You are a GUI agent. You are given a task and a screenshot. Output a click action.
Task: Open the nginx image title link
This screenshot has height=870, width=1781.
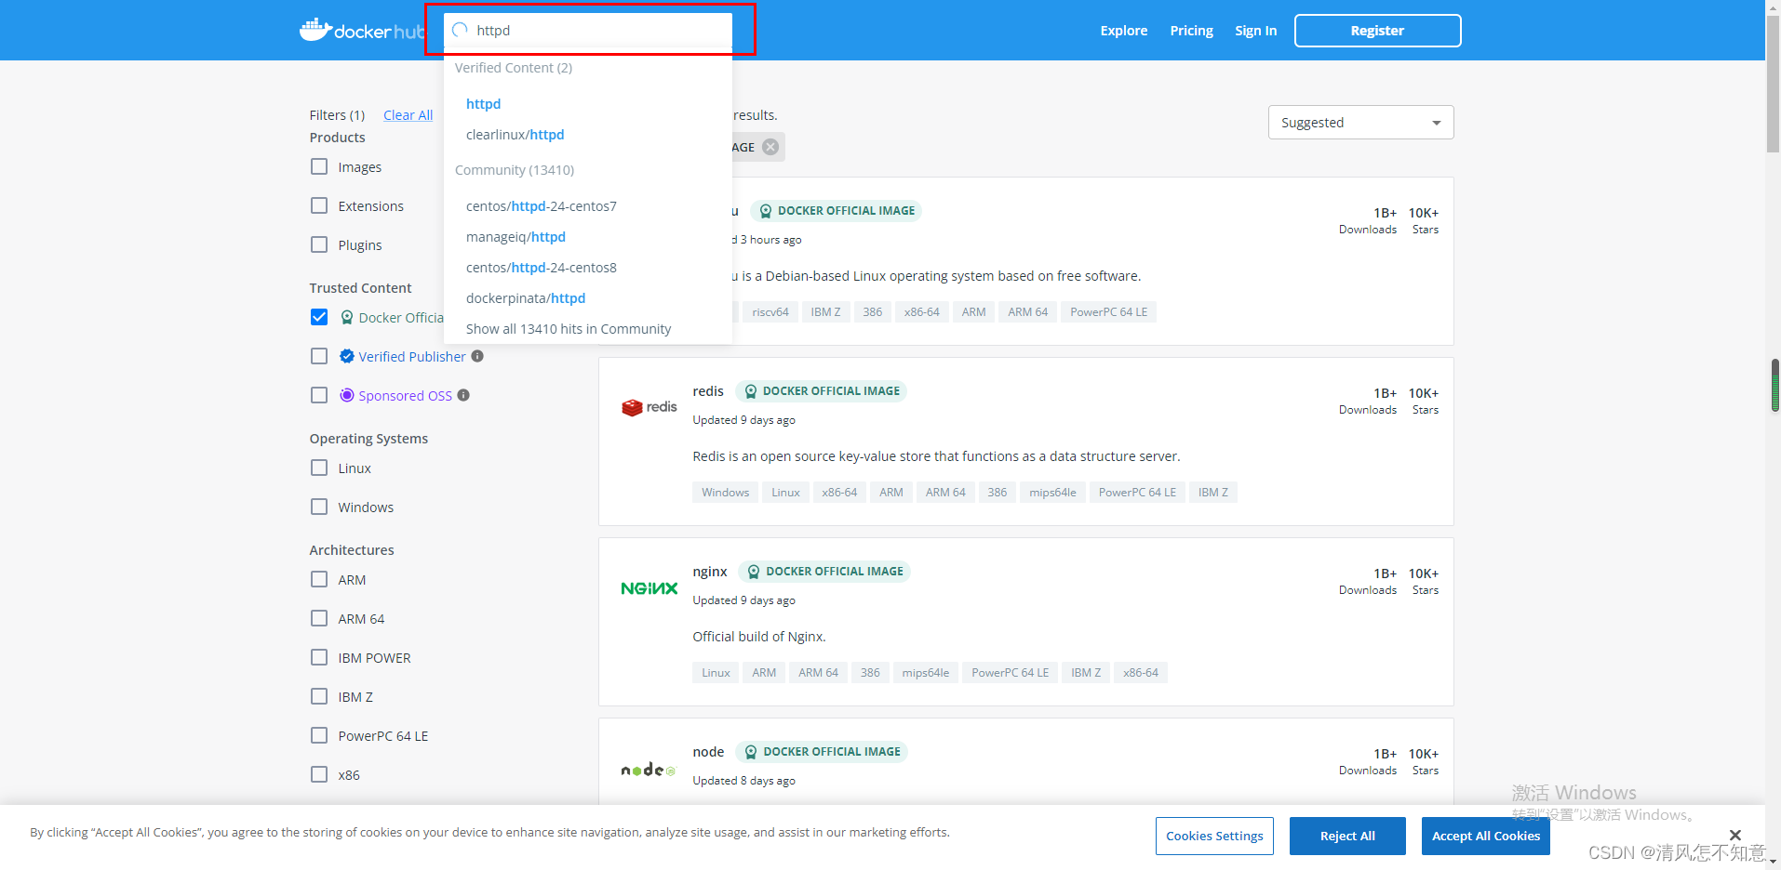(710, 572)
